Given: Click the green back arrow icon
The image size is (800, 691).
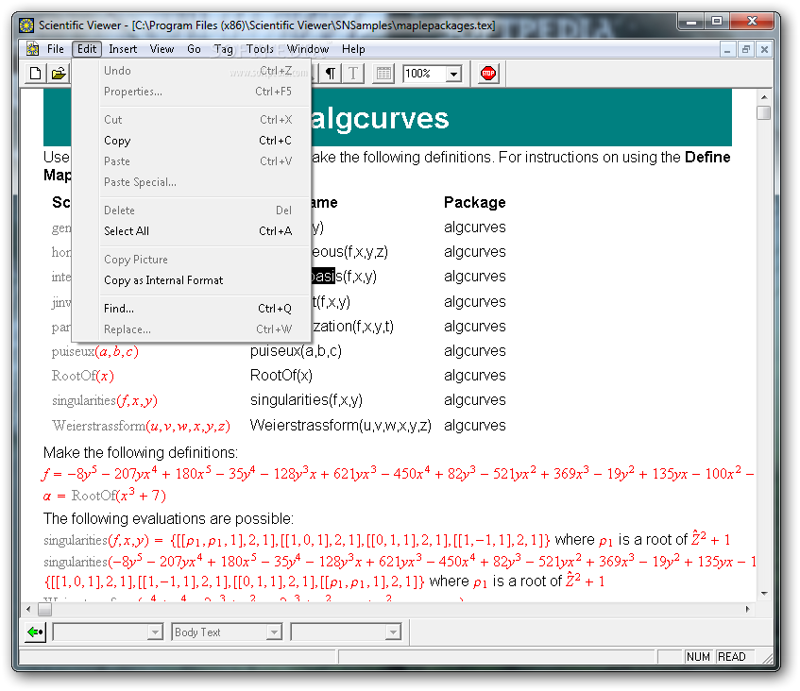Looking at the screenshot, I should [35, 632].
